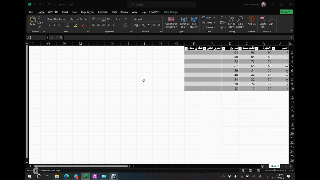Screen dimensions: 320x180
Task: Toggle Top Align
Action: point(93,19)
